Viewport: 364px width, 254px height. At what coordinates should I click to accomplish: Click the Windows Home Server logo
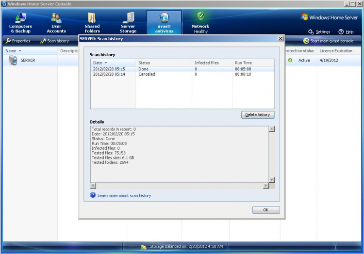click(x=329, y=17)
